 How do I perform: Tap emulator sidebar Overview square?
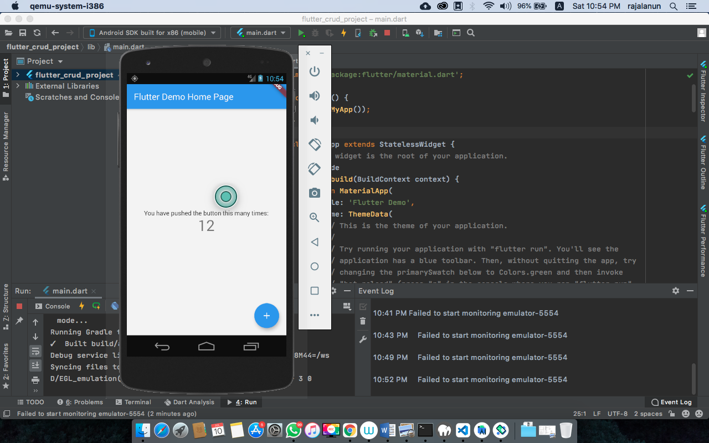[x=315, y=291]
